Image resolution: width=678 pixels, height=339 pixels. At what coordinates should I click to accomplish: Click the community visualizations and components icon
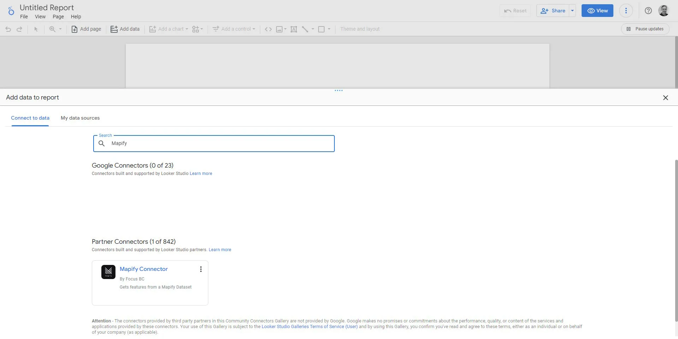tap(197, 29)
